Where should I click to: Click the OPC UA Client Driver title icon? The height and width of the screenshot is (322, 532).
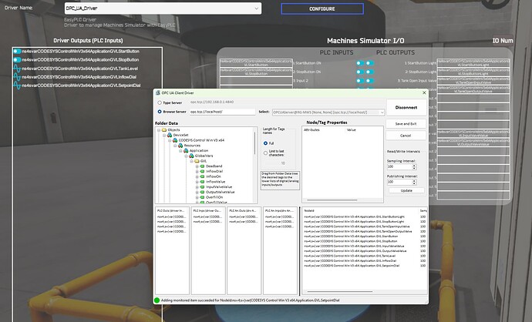pos(158,92)
